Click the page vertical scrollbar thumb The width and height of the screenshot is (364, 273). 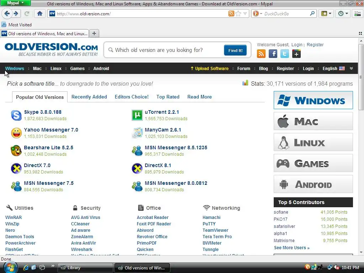pyautogui.click(x=361, y=77)
